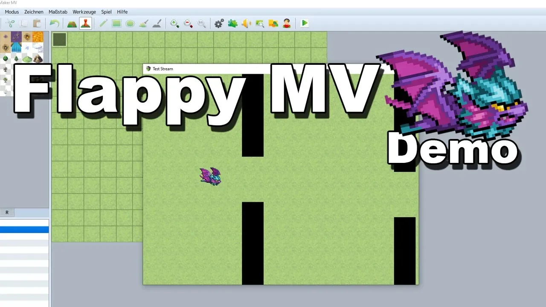The image size is (546, 307).
Task: Pick the green hill tile in palette
Action: (27, 58)
